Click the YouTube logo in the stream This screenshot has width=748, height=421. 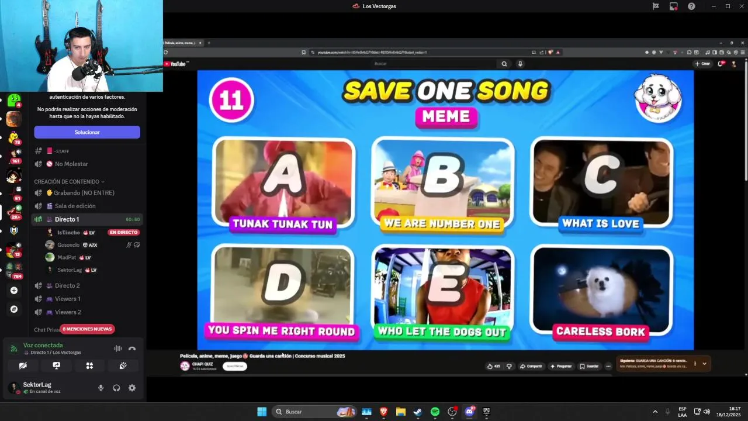[175, 64]
